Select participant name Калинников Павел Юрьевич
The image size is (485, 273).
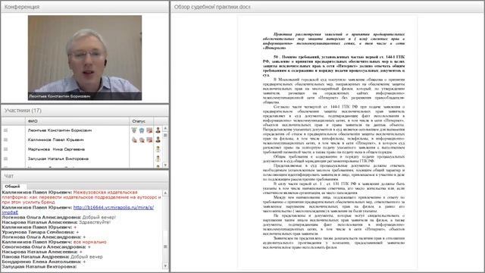pyautogui.click(x=55, y=140)
